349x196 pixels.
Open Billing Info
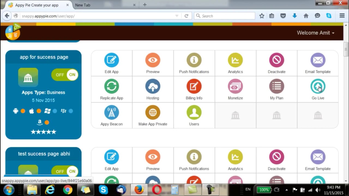[194, 89]
